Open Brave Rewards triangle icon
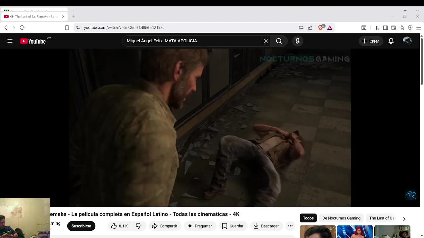This screenshot has height=238, width=424. tap(330, 28)
